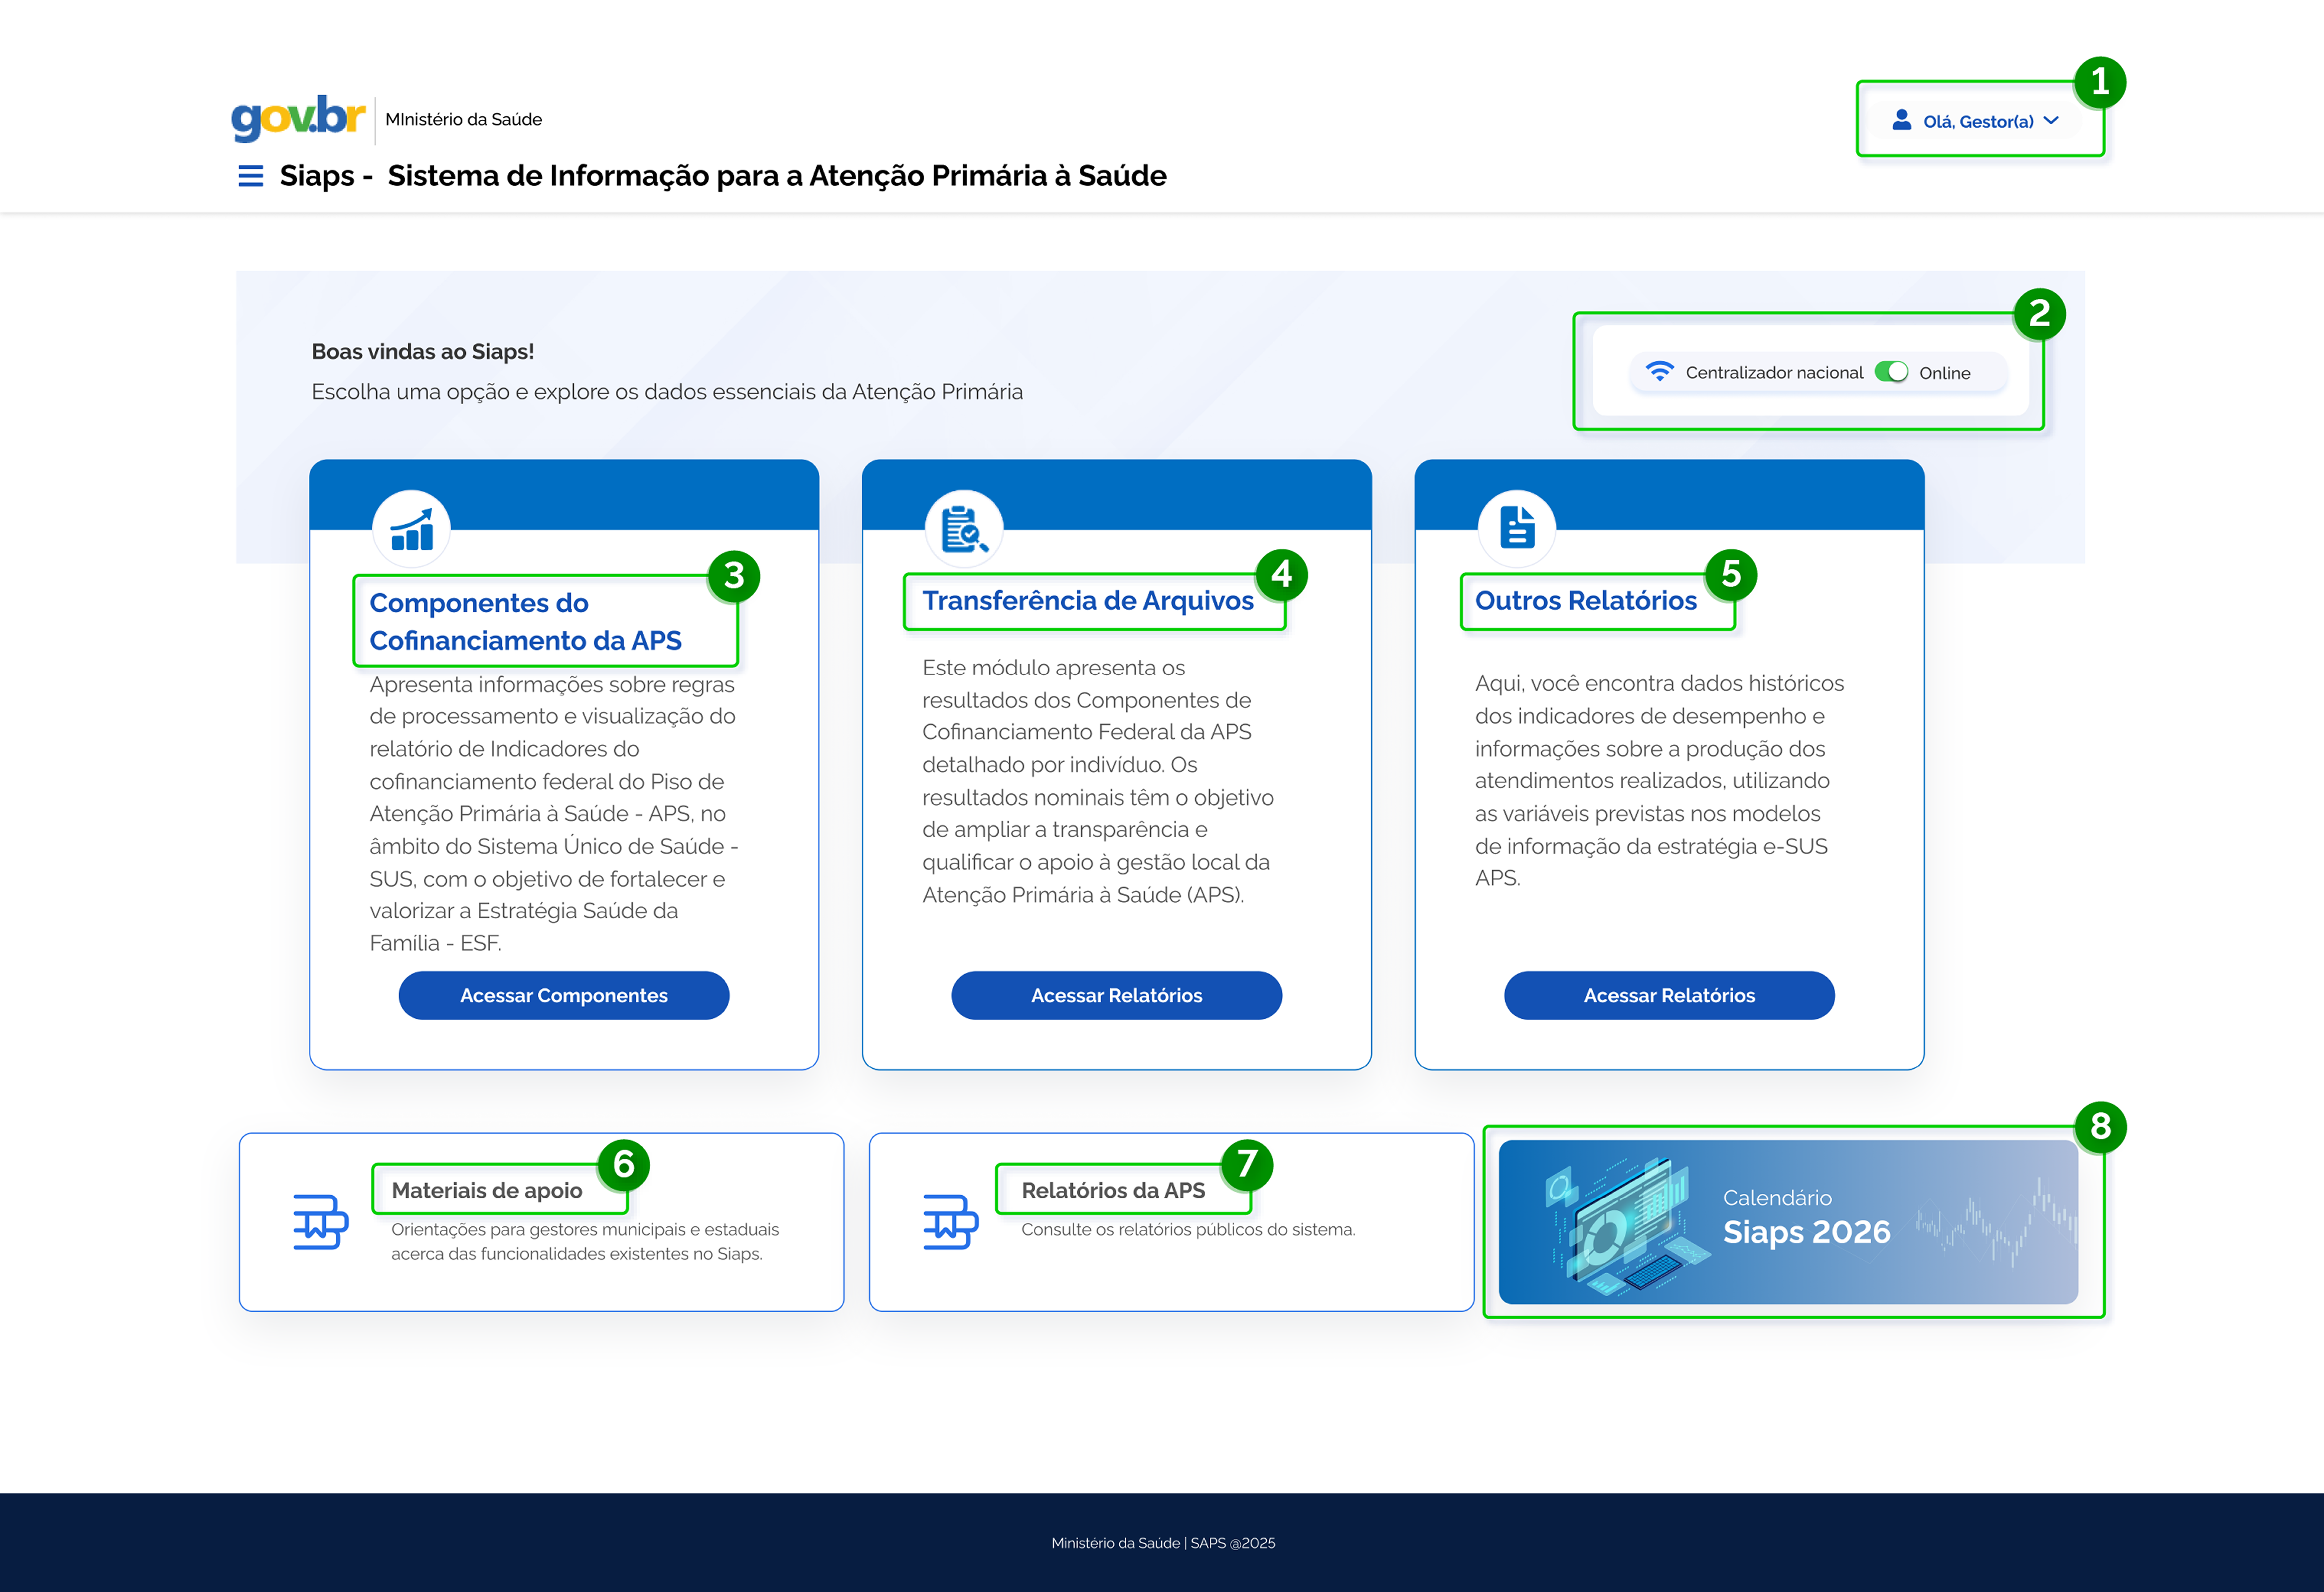
Task: Click the user profile icon beside Olá, Gestor(a)
Action: tap(1901, 120)
